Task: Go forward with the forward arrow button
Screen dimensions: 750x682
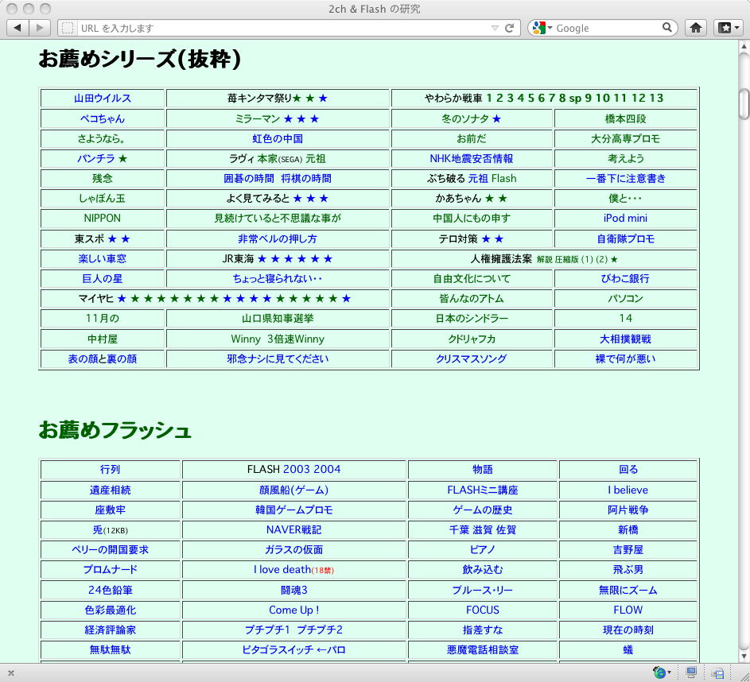Action: (40, 28)
